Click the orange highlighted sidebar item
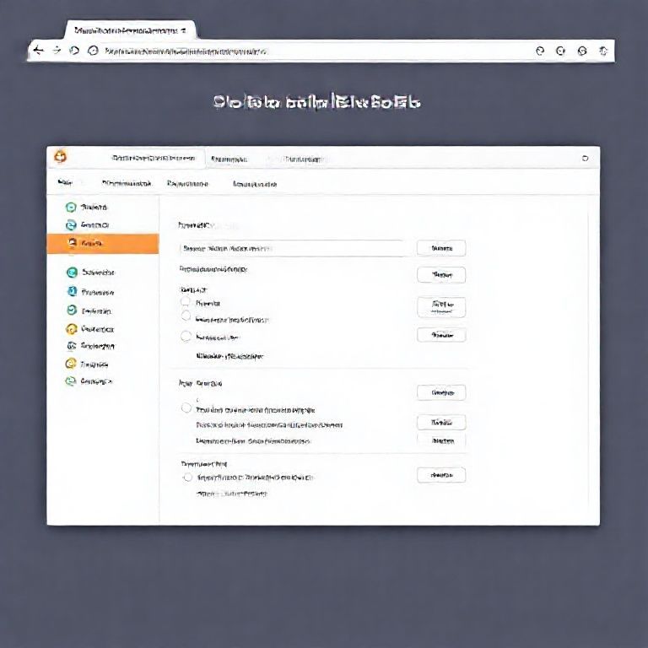Image resolution: width=648 pixels, height=648 pixels. [103, 244]
